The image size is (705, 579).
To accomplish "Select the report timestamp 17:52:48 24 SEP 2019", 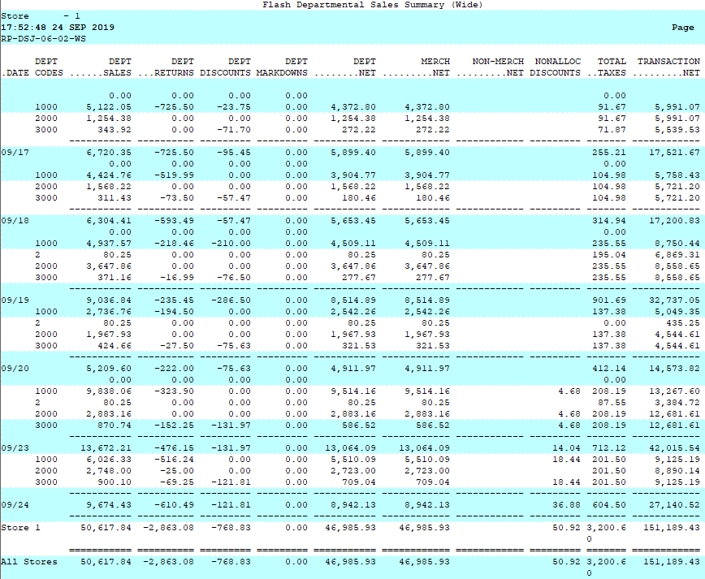I will 58,28.
